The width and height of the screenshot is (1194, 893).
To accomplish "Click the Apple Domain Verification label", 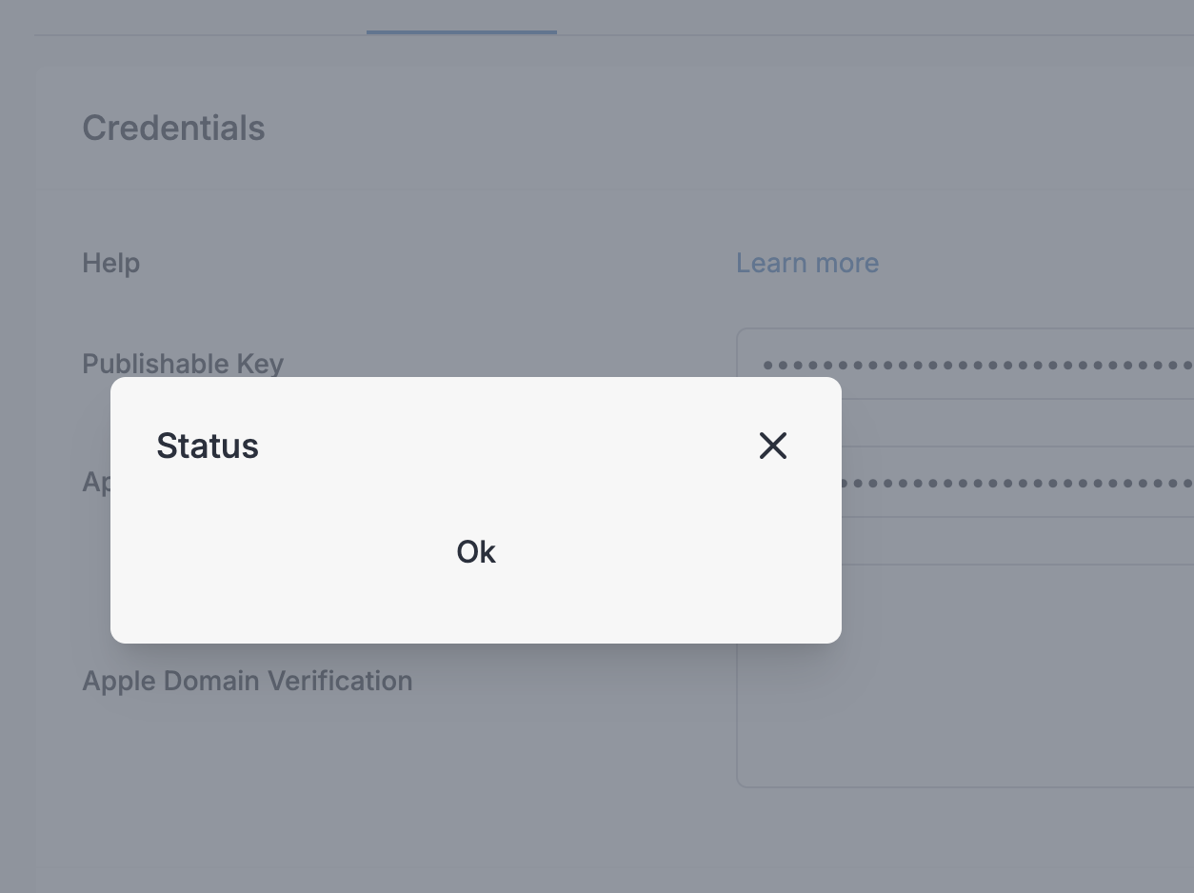I will coord(248,681).
